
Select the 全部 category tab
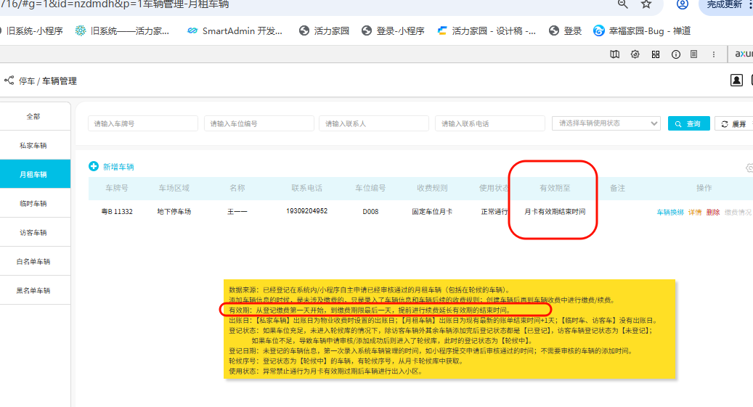pyautogui.click(x=33, y=116)
